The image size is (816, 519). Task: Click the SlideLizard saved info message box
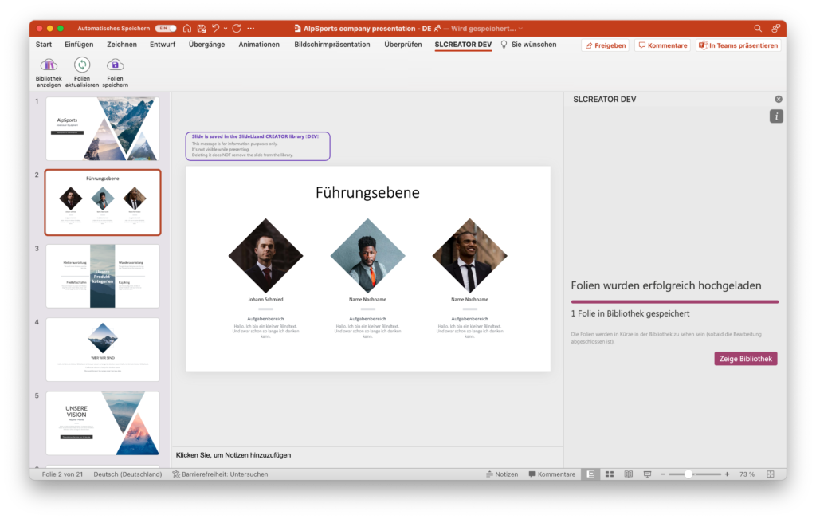258,146
